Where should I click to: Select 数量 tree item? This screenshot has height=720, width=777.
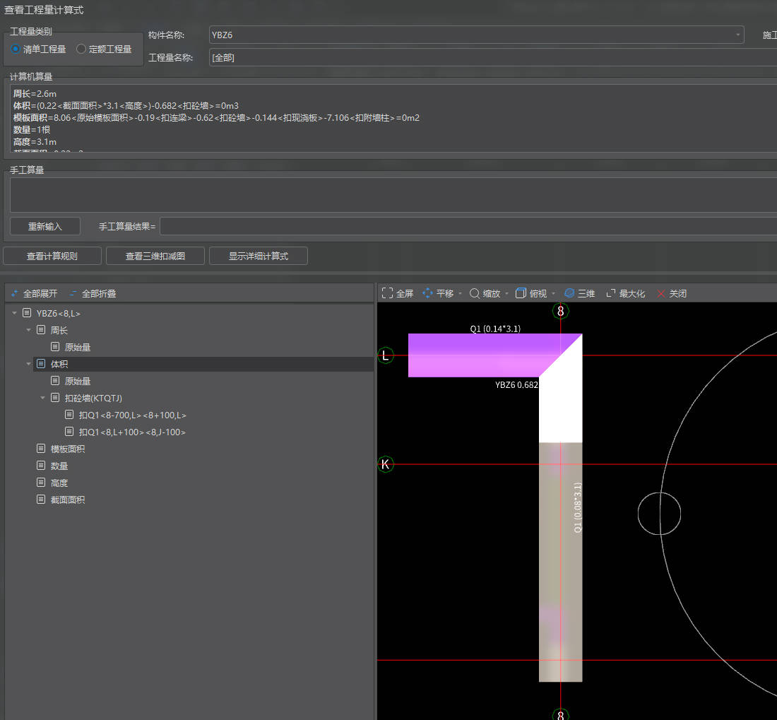point(59,466)
